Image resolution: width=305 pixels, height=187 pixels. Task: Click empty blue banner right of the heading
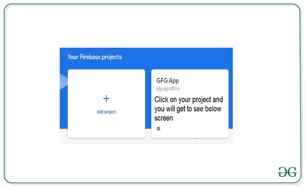[x=179, y=57]
